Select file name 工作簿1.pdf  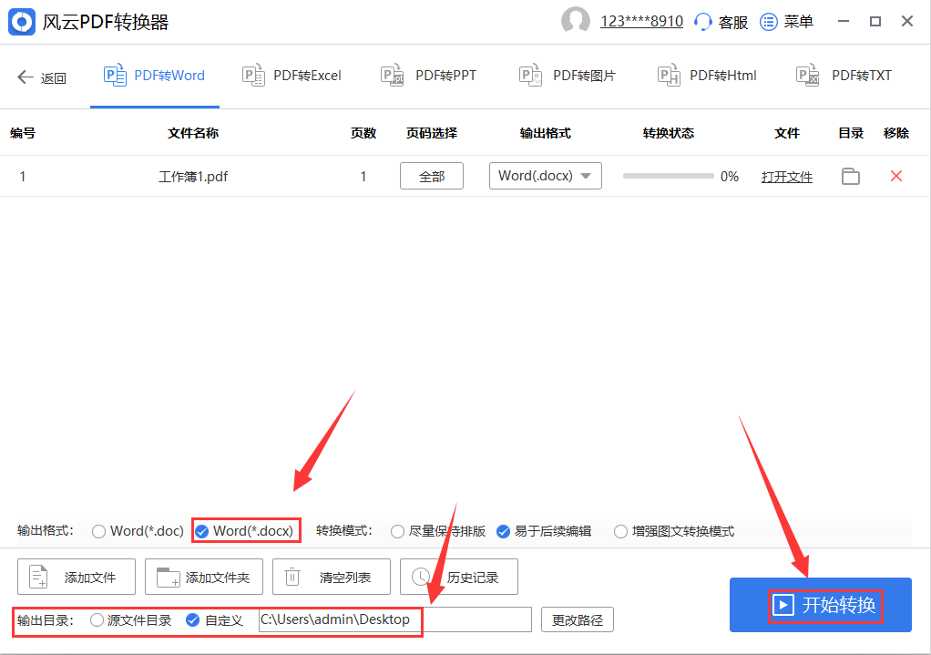click(x=193, y=177)
